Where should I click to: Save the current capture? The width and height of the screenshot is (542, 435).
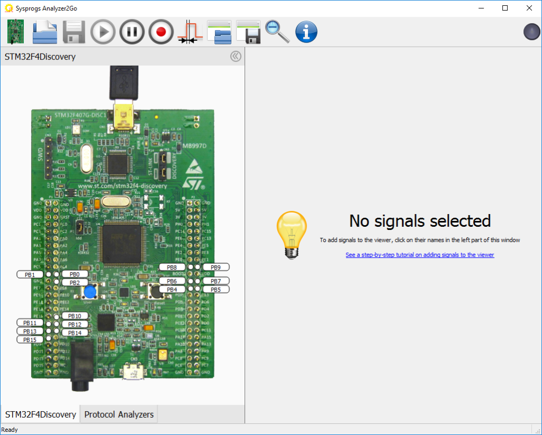point(74,32)
